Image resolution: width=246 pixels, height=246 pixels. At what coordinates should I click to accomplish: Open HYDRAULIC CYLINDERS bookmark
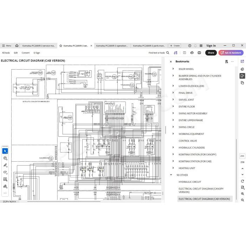click(x=192, y=148)
